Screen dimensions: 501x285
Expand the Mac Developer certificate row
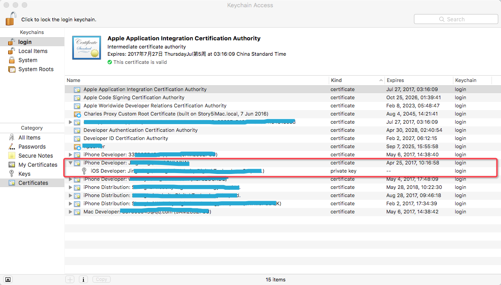70,212
